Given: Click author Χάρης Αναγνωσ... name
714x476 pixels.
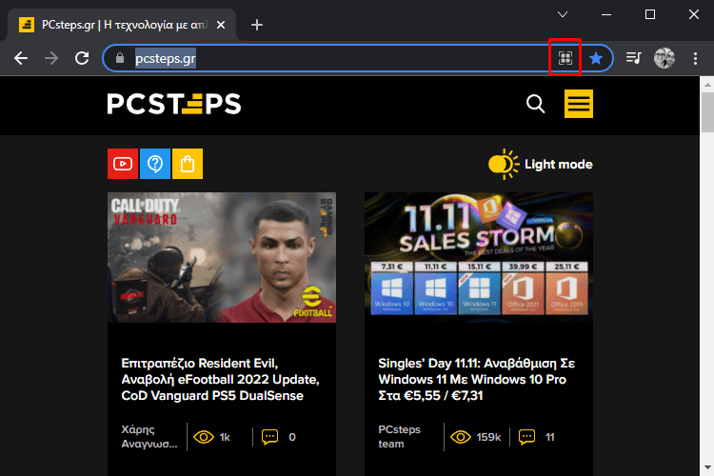Looking at the screenshot, I should point(149,437).
